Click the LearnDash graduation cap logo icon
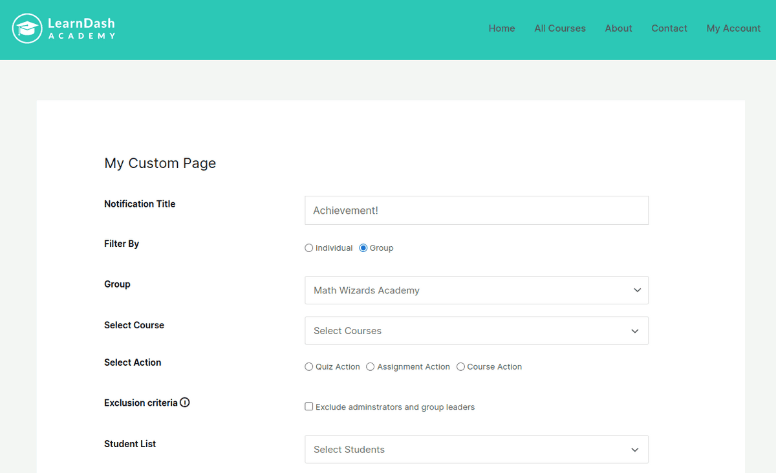The image size is (776, 473). pos(27,28)
